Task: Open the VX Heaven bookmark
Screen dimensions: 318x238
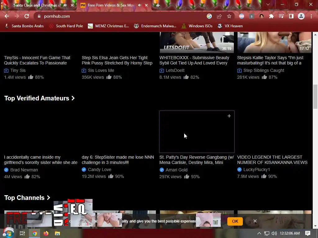Action: pos(230,26)
